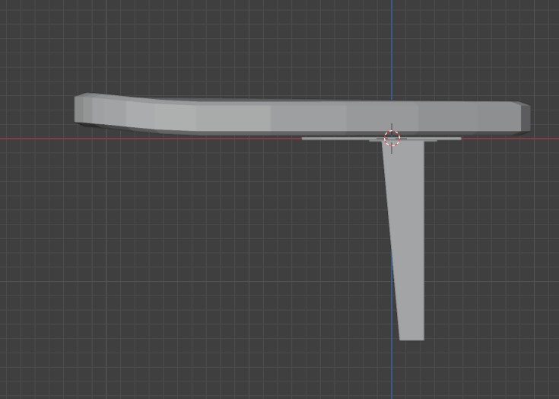
Task: Click the blue Z axis line below the leg
Action: (x=392, y=369)
